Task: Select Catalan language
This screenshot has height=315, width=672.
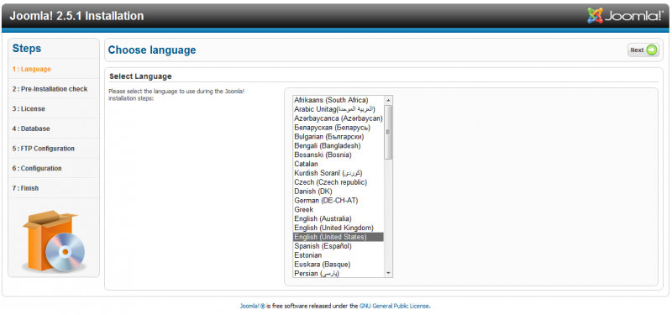Action: click(339, 164)
